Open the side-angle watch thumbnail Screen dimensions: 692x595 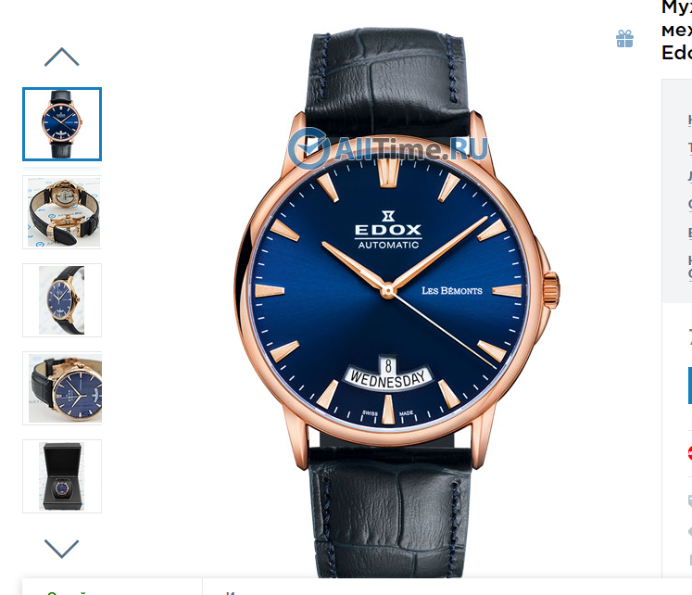click(x=62, y=300)
